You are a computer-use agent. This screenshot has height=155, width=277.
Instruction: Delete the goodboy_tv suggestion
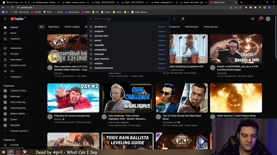(162, 27)
